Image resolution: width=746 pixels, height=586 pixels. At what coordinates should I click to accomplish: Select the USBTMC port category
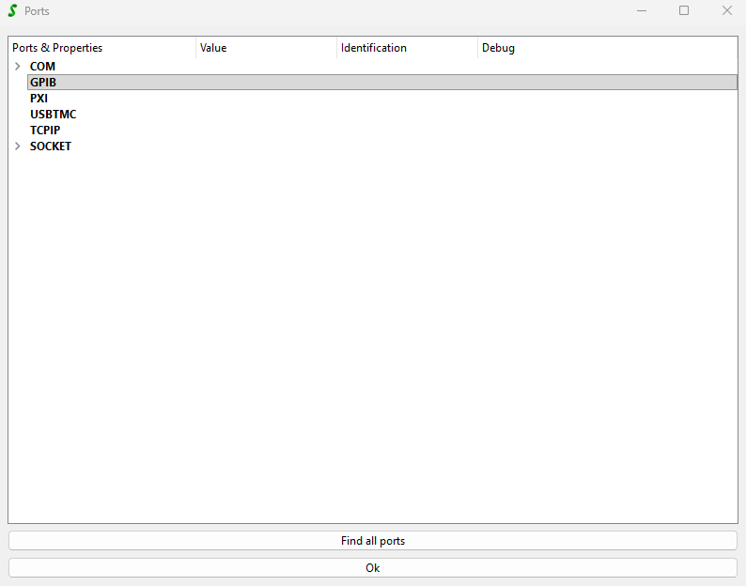tap(53, 115)
